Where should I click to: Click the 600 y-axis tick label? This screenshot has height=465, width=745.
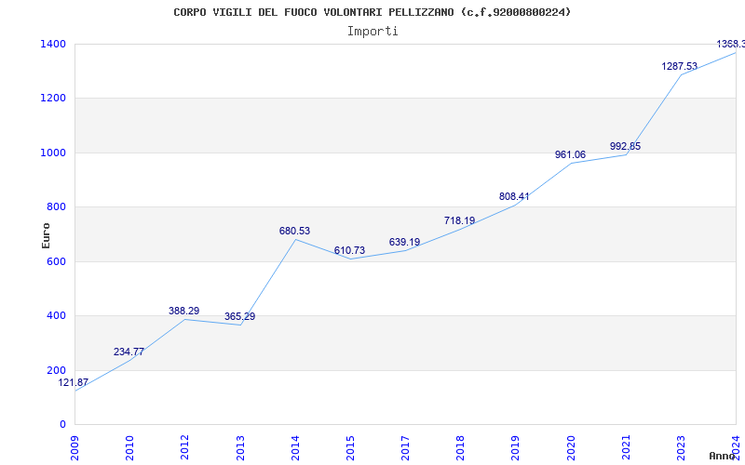click(x=57, y=261)
